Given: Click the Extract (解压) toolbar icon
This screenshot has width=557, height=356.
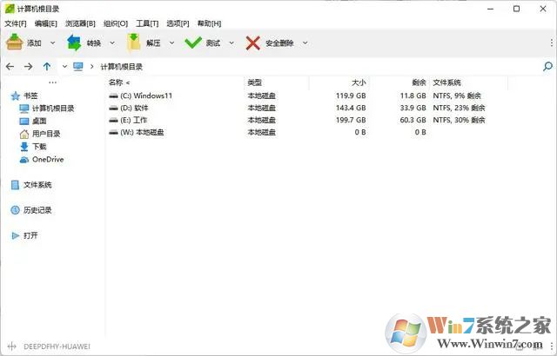Looking at the screenshot, I should click(x=134, y=43).
